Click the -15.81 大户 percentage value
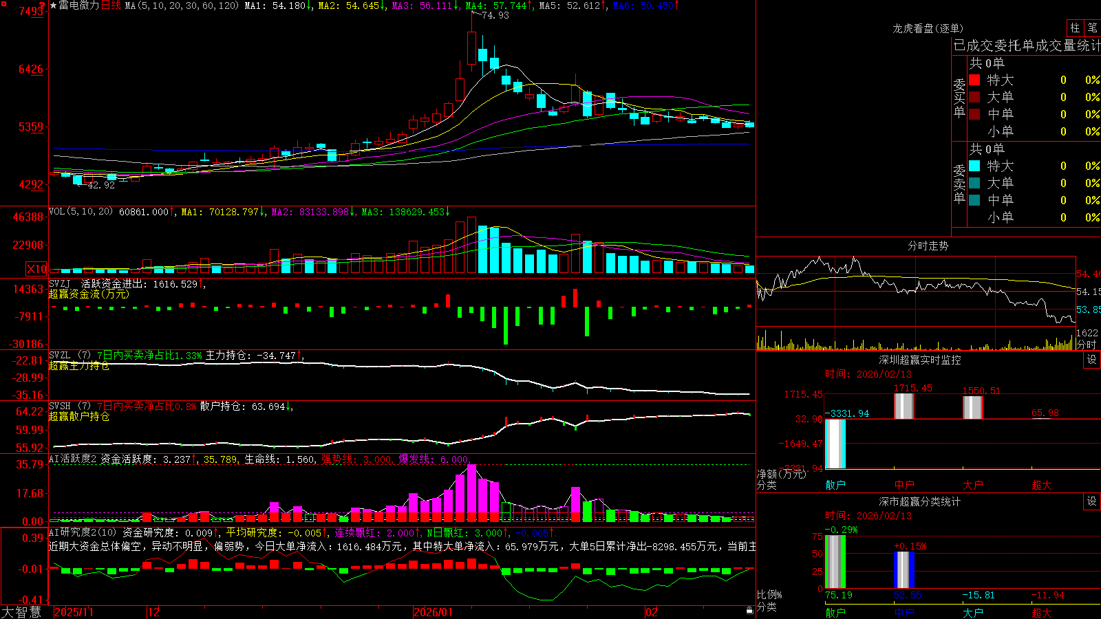Image resolution: width=1101 pixels, height=619 pixels. [x=978, y=595]
